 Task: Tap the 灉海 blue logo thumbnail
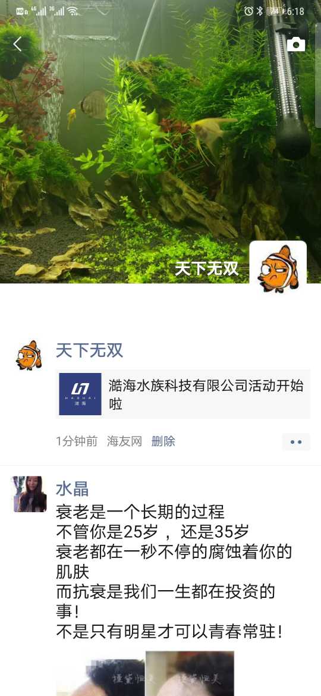click(80, 394)
